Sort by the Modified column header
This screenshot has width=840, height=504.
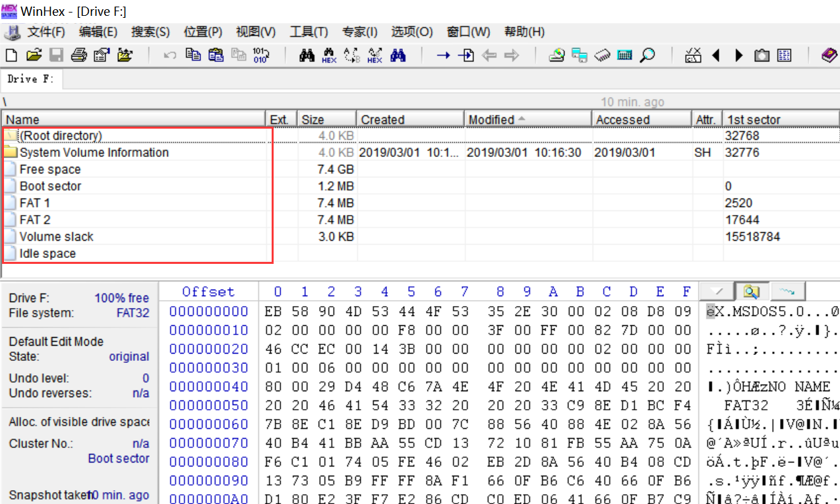[x=528, y=119]
